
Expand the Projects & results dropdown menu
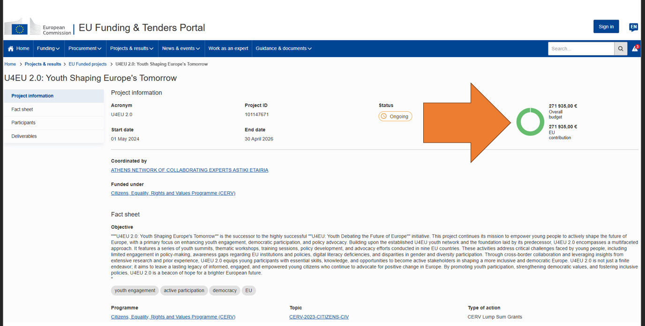click(x=132, y=49)
